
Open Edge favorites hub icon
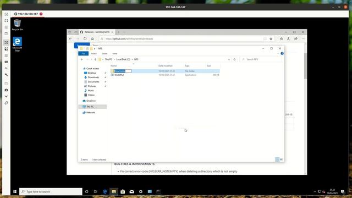(x=281, y=39)
